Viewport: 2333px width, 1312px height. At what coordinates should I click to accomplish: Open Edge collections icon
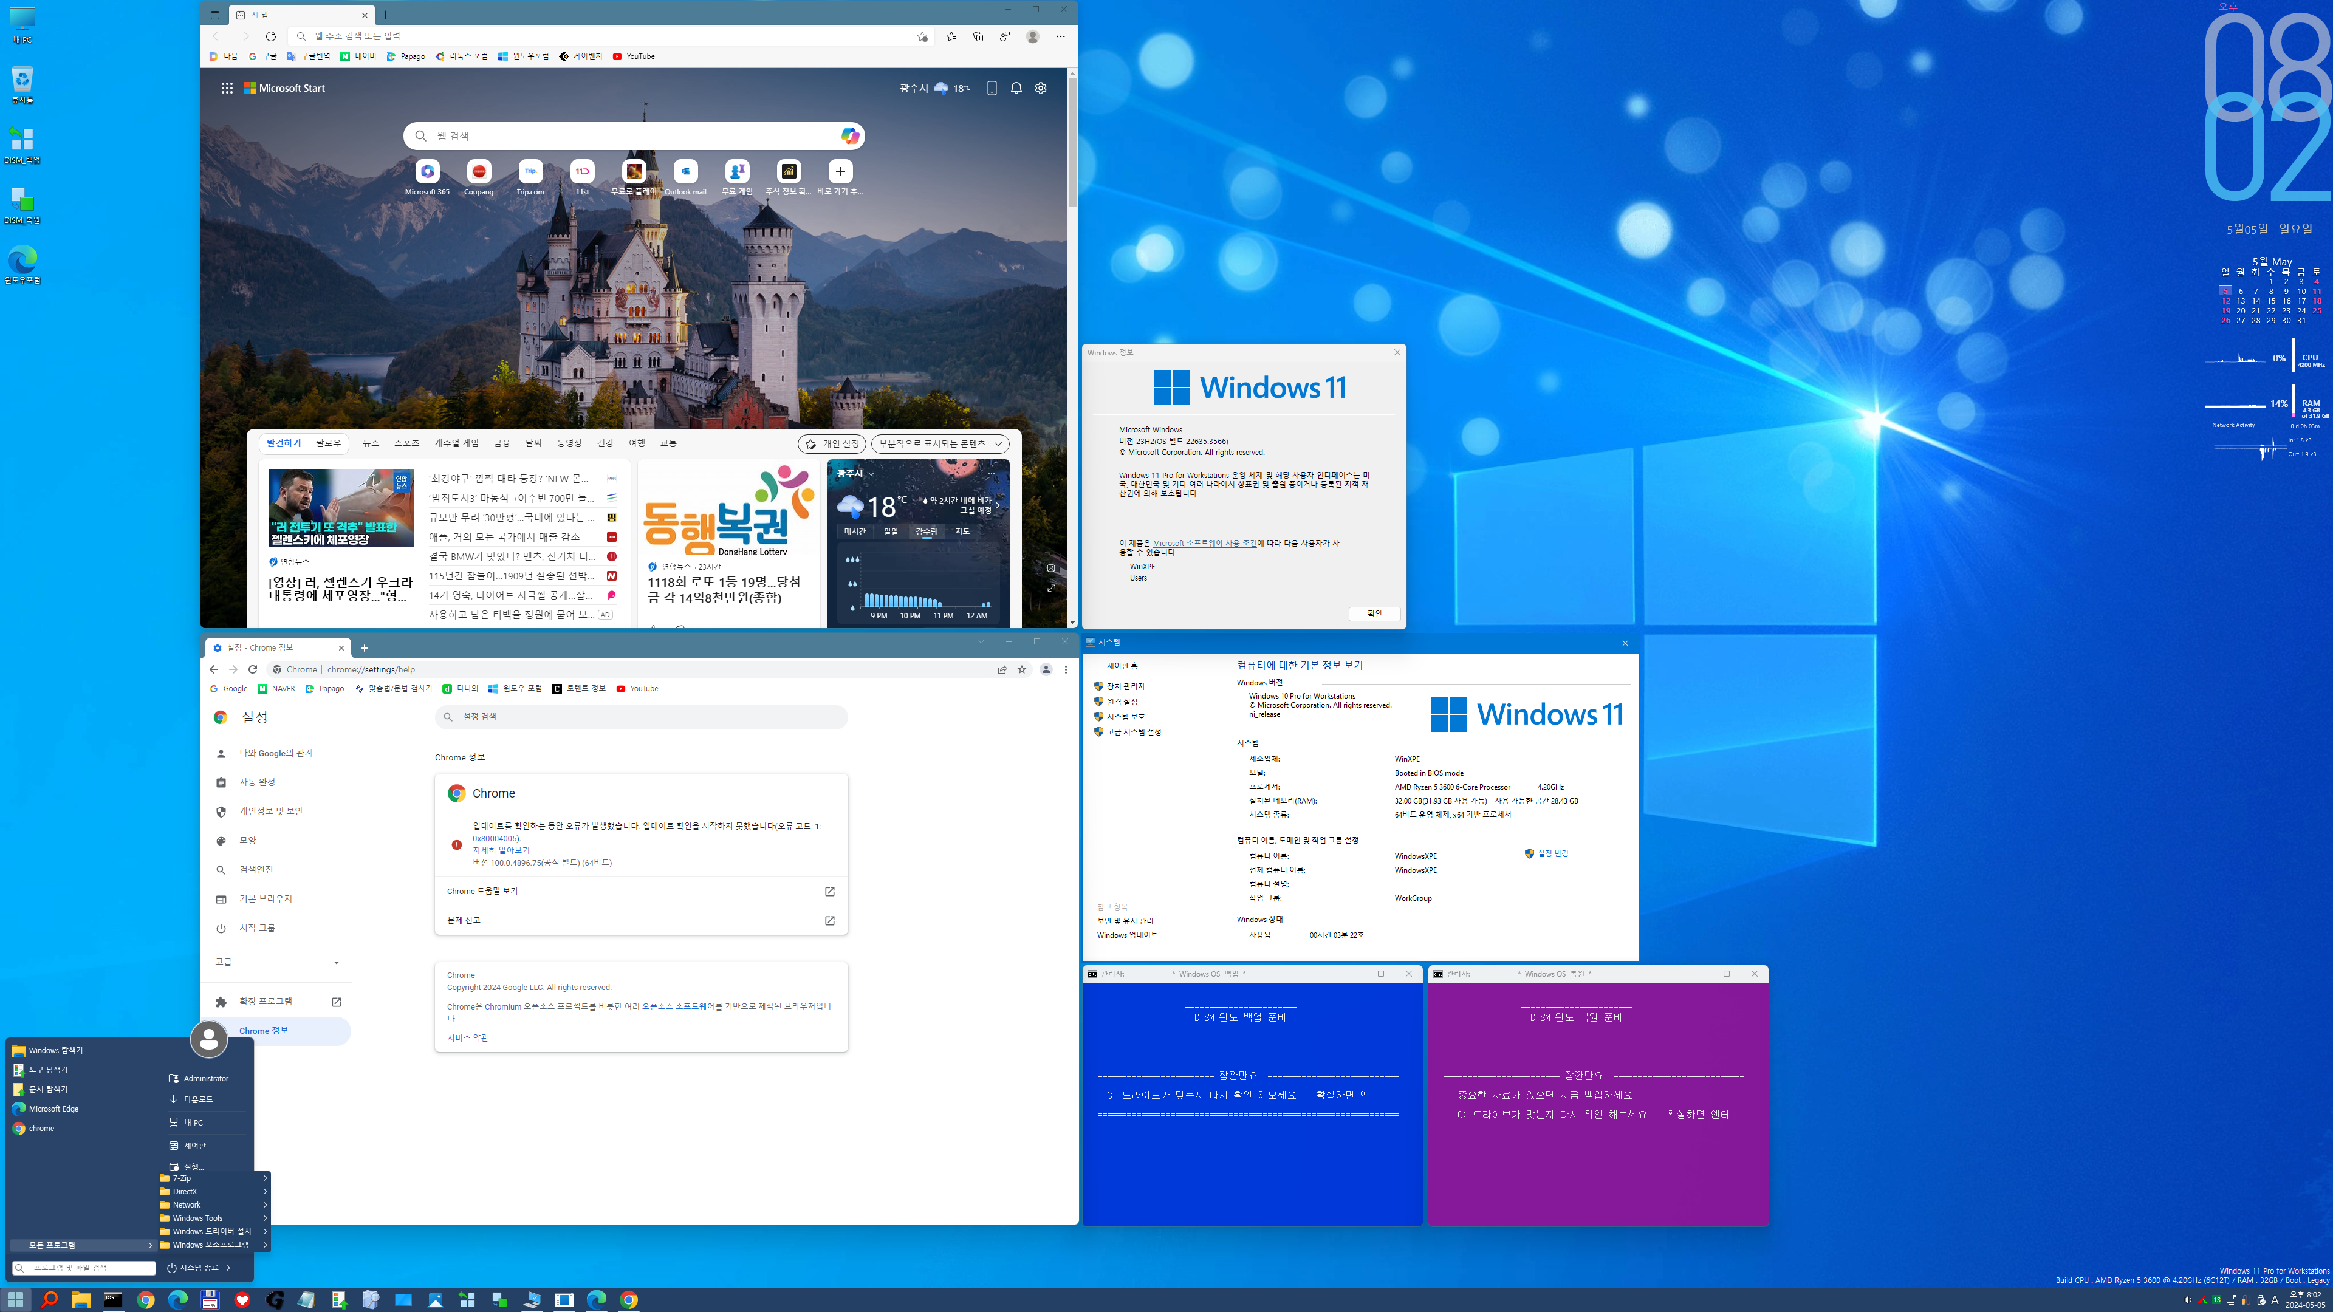click(x=978, y=36)
